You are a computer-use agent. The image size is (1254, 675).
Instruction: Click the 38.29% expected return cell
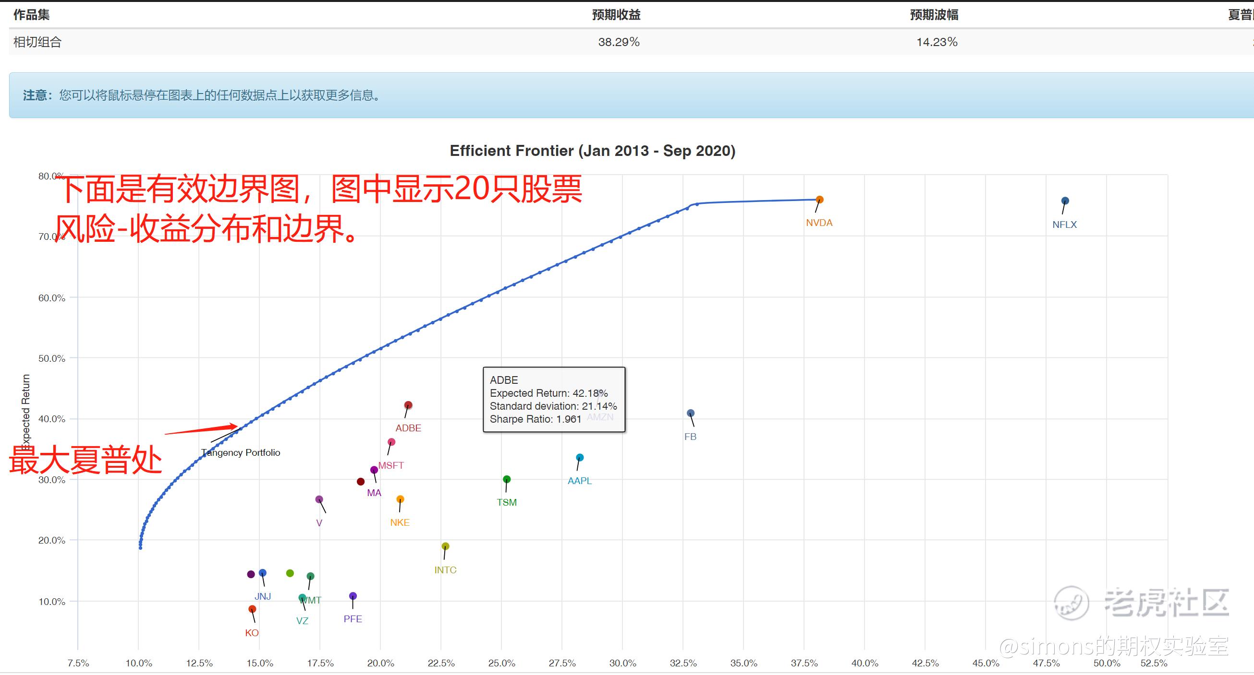tap(619, 42)
